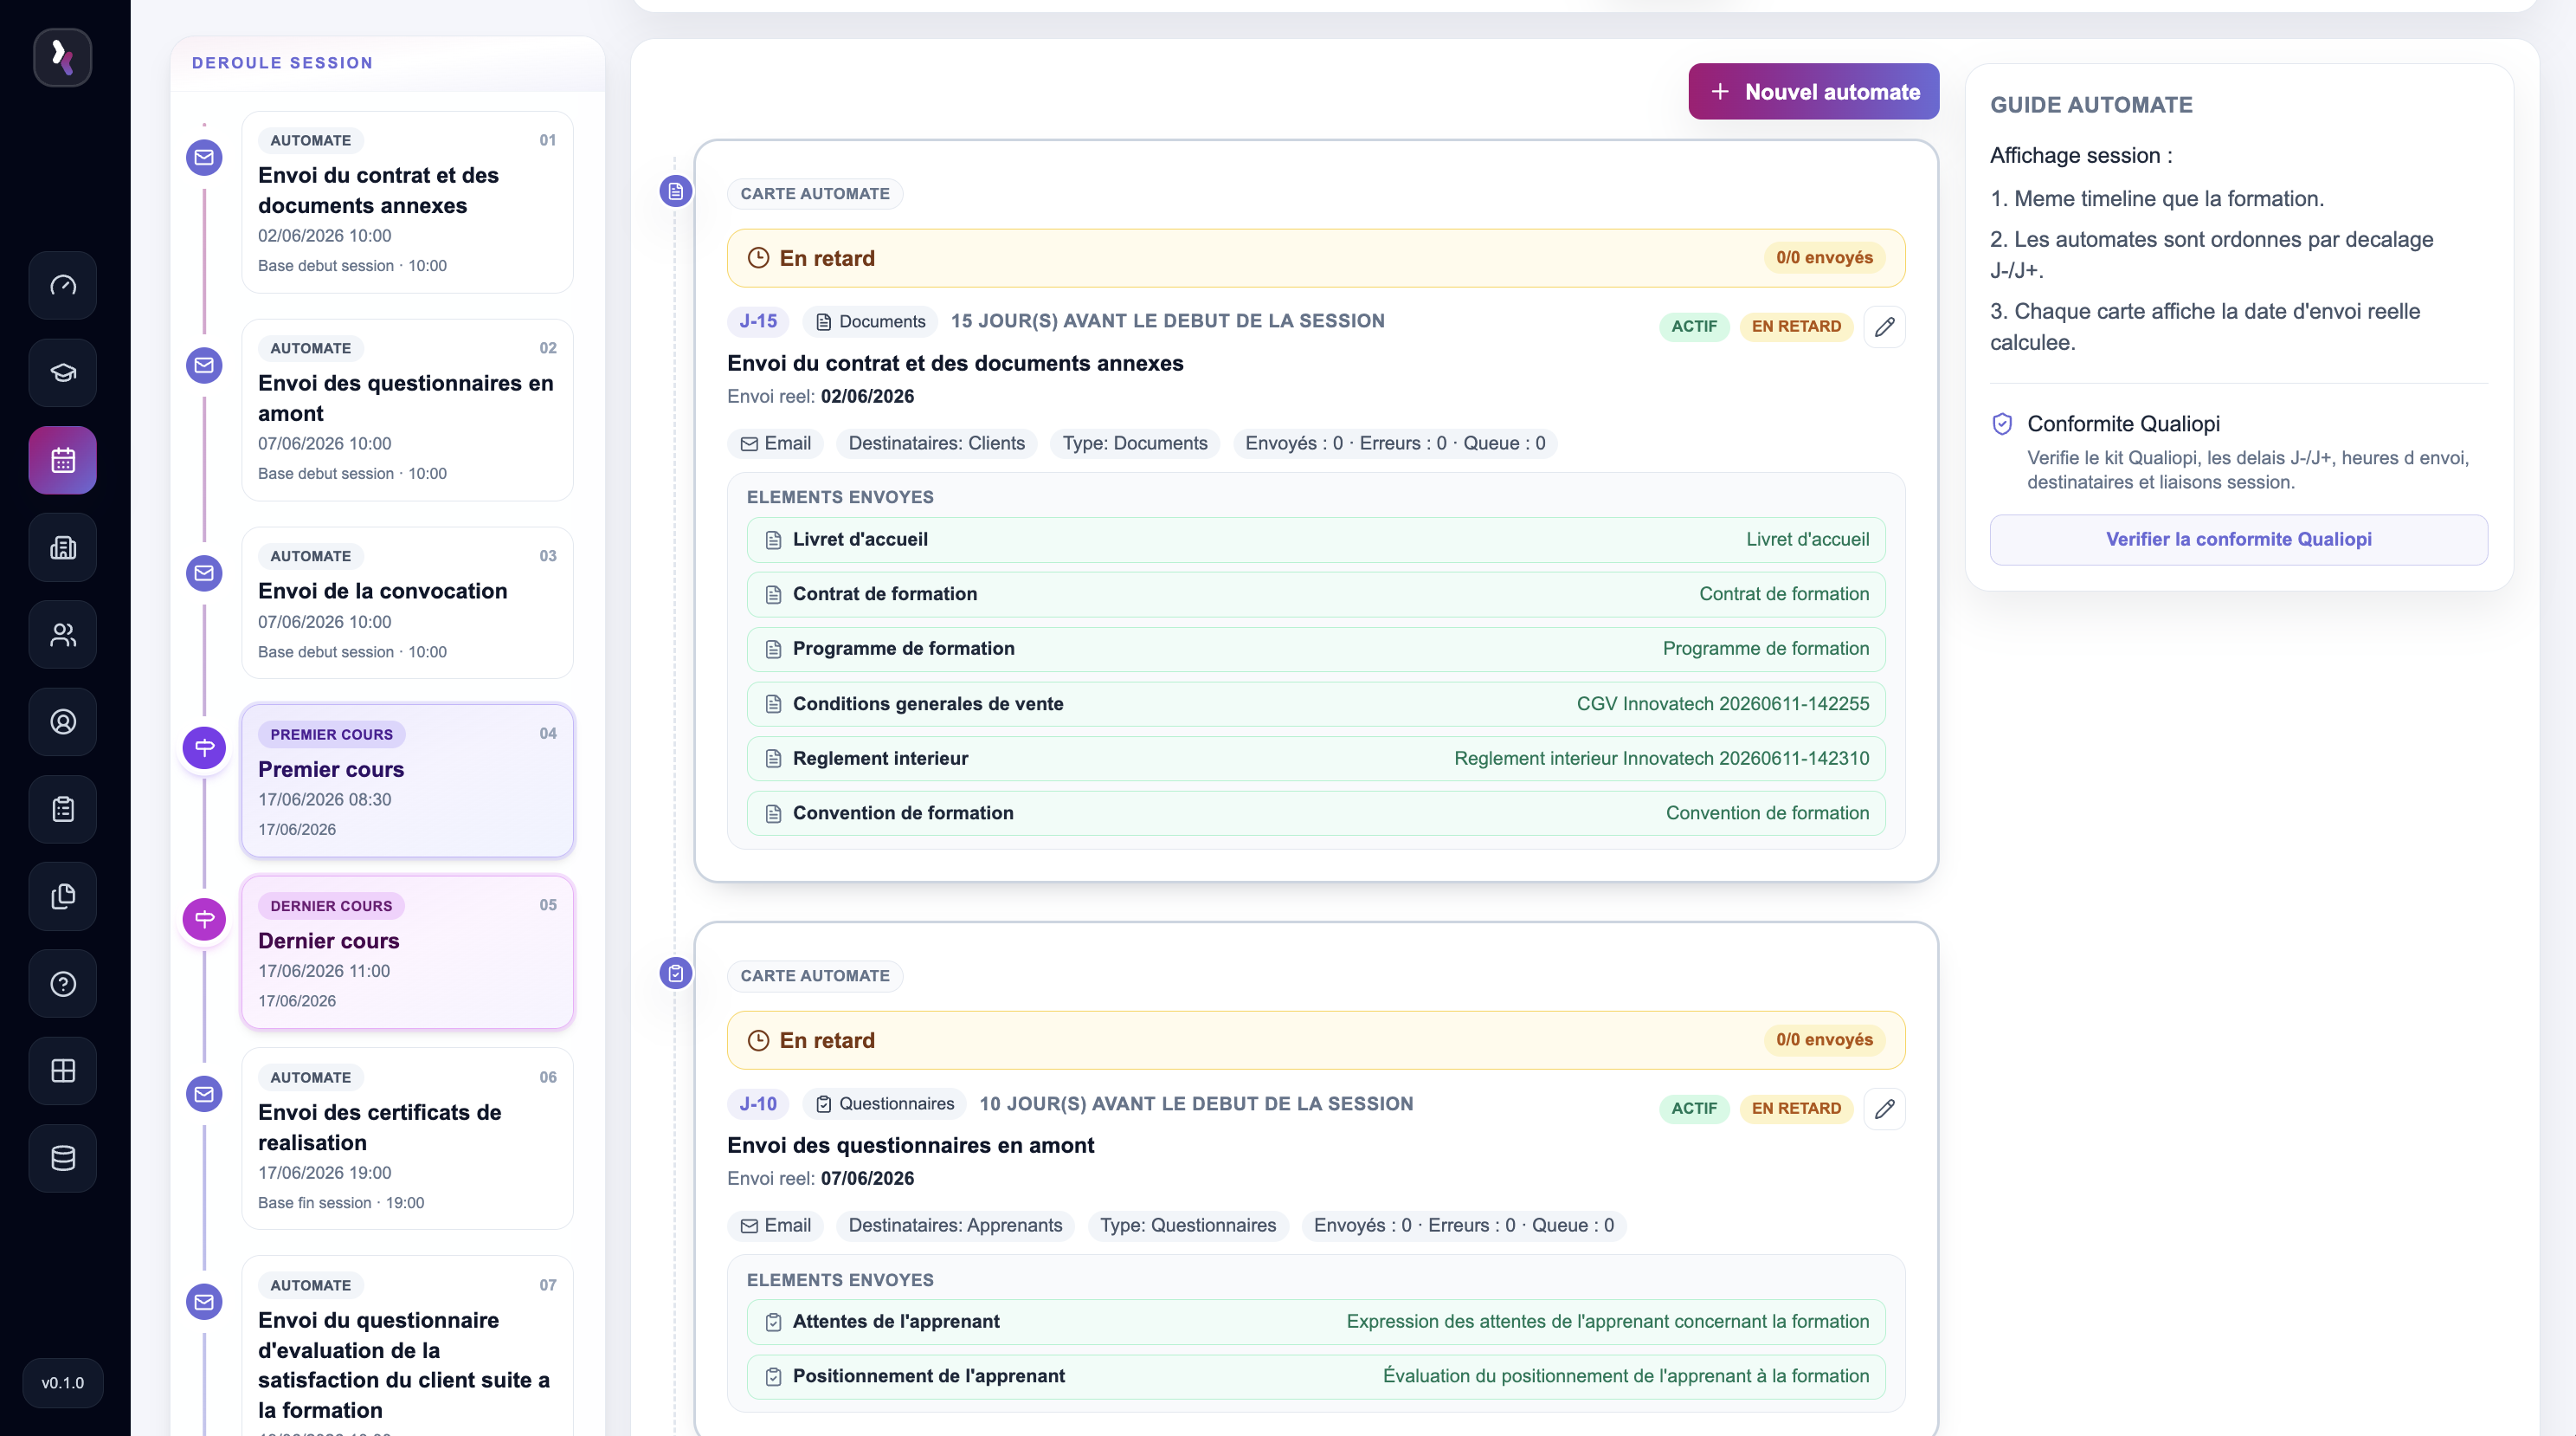Click the Dernier cours signpost marker
The width and height of the screenshot is (2576, 1436).
[x=204, y=919]
